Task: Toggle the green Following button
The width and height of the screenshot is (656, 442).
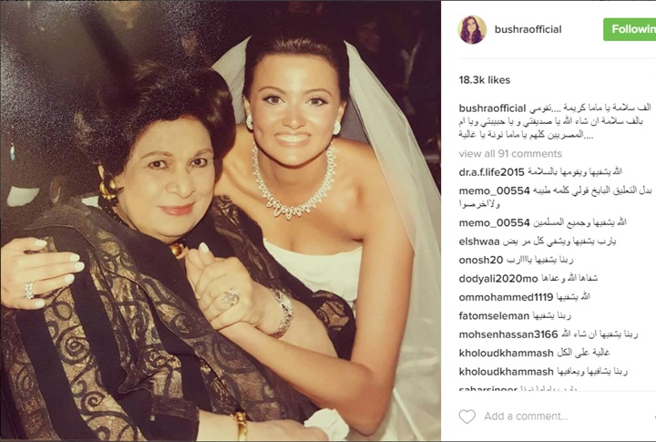Action: tap(630, 29)
